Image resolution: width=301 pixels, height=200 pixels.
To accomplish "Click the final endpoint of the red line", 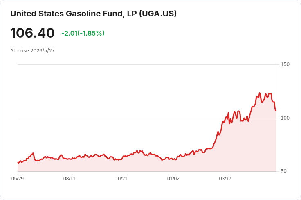I will (x=276, y=111).
